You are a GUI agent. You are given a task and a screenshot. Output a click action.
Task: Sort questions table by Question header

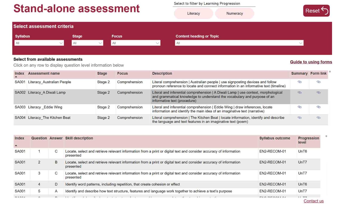(x=39, y=138)
